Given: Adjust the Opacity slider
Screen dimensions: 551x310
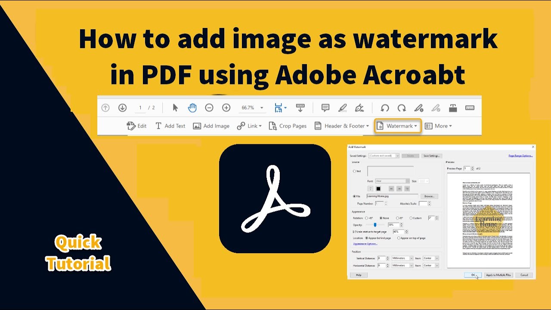Looking at the screenshot, I should [x=375, y=225].
